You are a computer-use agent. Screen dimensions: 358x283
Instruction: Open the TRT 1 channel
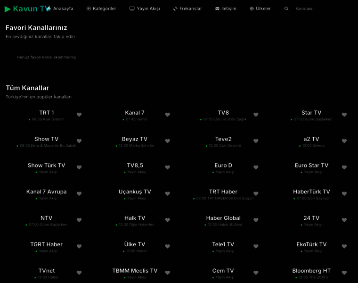pos(47,113)
